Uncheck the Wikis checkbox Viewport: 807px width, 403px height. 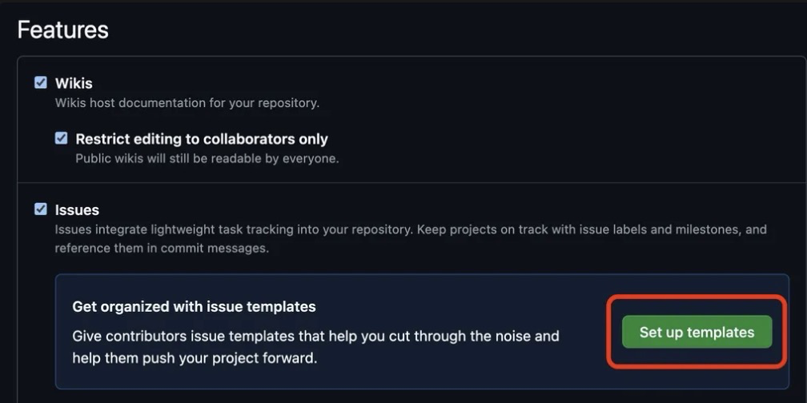(41, 82)
